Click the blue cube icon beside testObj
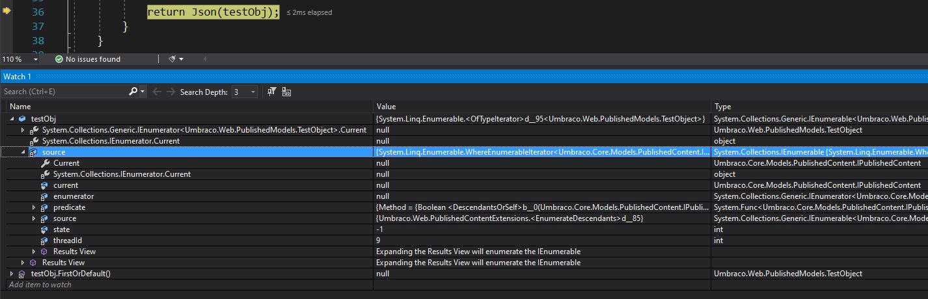This screenshot has height=299, width=928. pyautogui.click(x=22, y=119)
